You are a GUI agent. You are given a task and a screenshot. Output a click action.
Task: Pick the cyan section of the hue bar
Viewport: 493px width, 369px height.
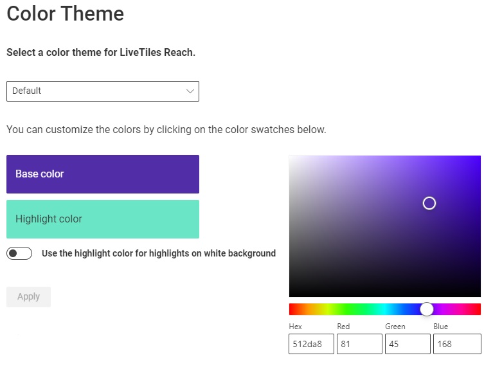click(x=385, y=309)
